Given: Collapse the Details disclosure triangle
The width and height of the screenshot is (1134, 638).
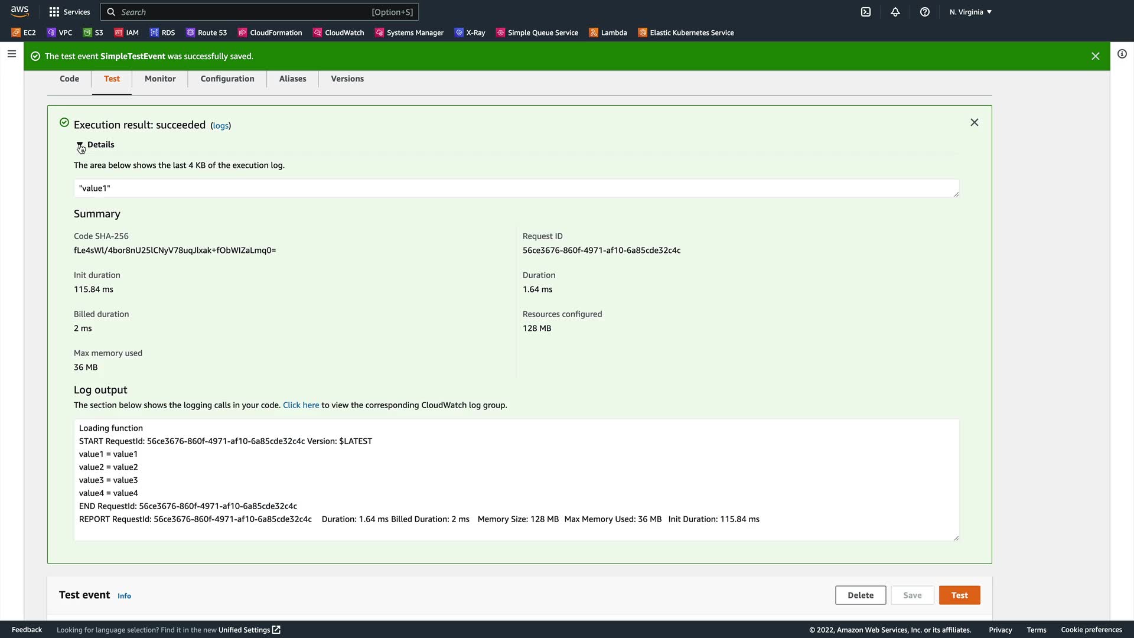Looking at the screenshot, I should [80, 145].
